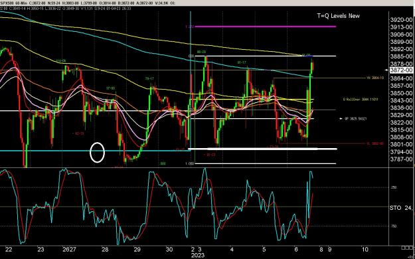Click the last small square icon at bottom-right
Screen dimensions: 415x259
(x=411, y=248)
